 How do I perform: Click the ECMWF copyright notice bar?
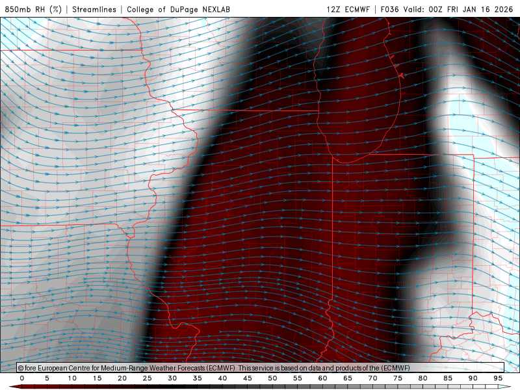point(261,368)
